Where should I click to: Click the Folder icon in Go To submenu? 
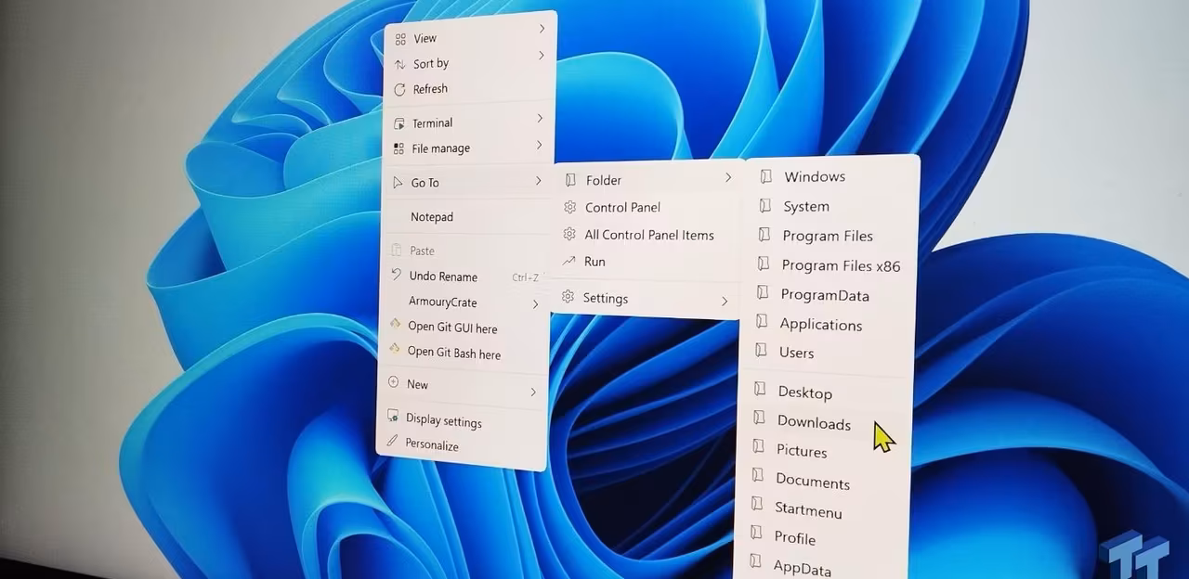pos(571,179)
